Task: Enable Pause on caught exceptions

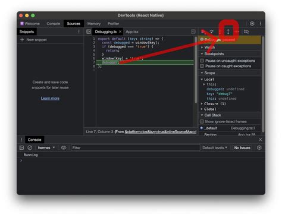Action: pos(202,66)
